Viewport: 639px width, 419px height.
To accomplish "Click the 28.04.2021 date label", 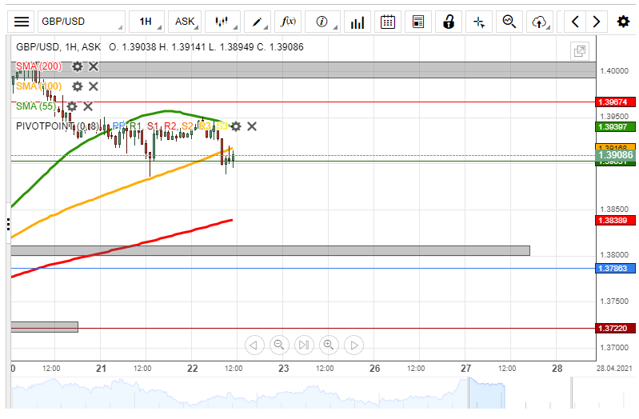I will pyautogui.click(x=614, y=368).
